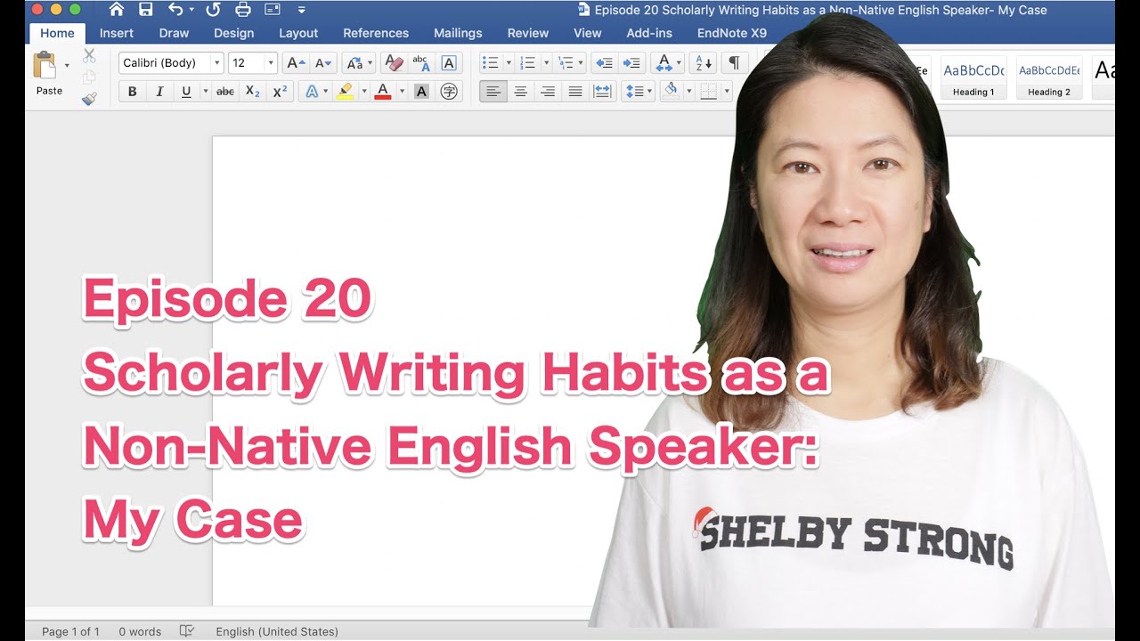
Task: Click the A-Z sort icon
Action: [703, 63]
